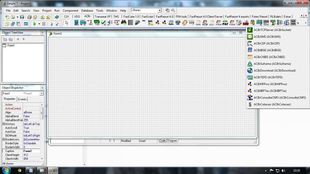The height and width of the screenshot is (174, 310).
Task: Expand the Anchors property
Action: point(4,124)
